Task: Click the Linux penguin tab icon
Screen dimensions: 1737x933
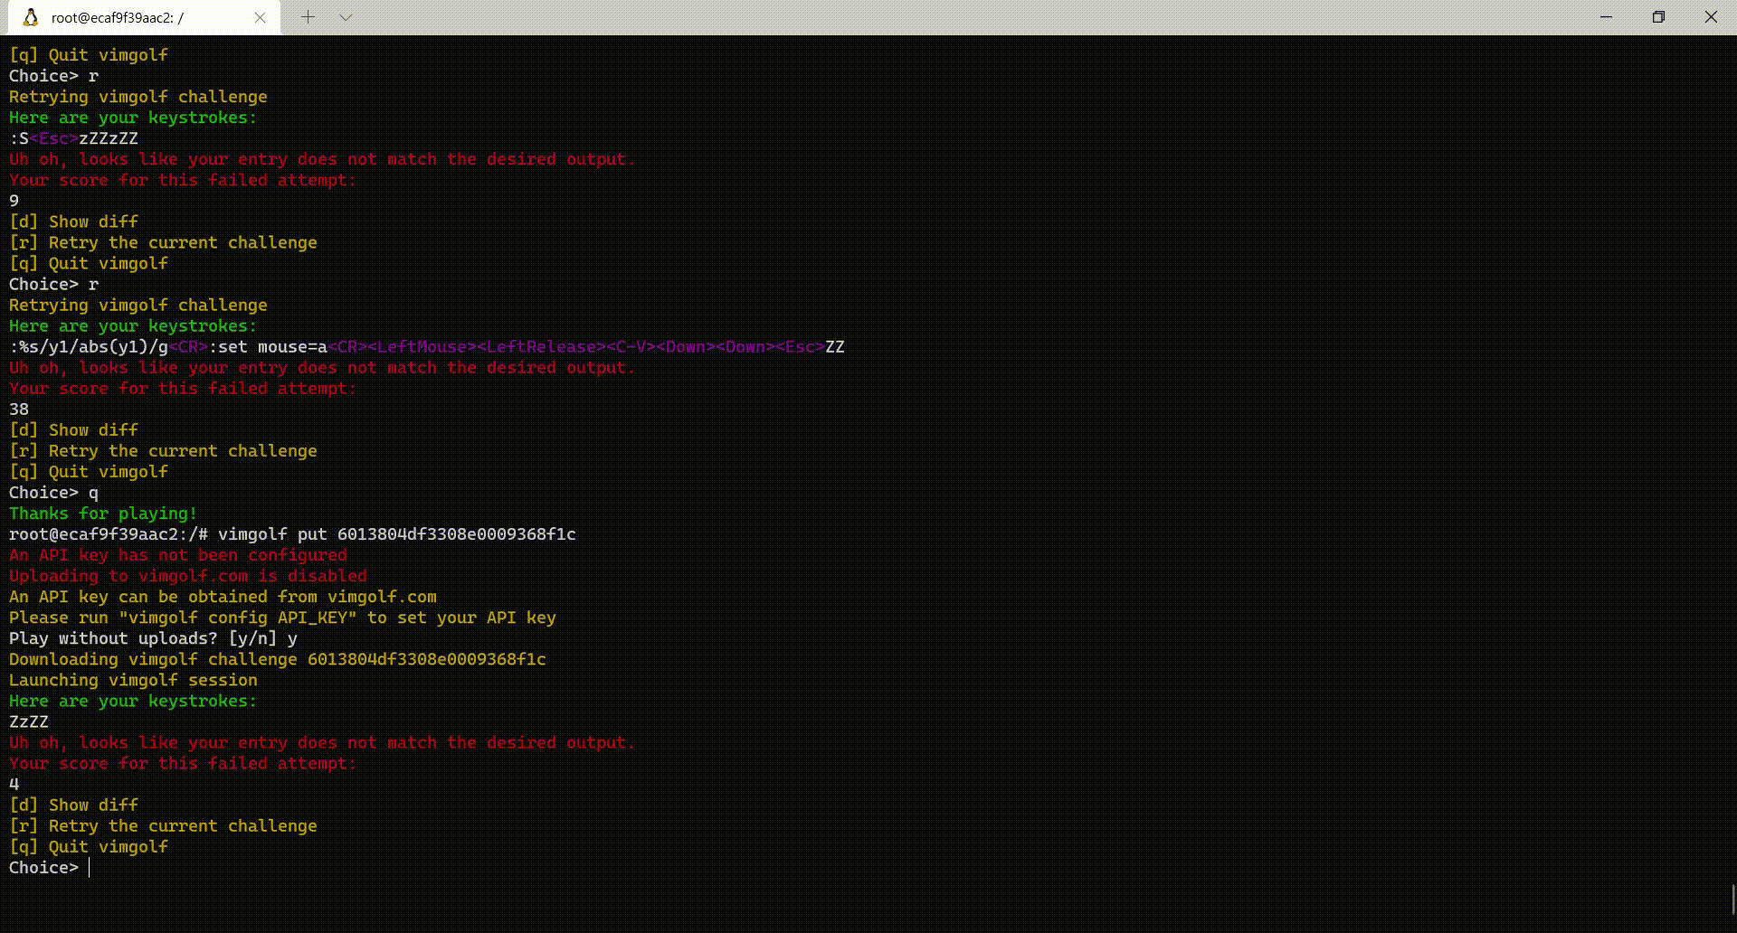Action: (x=31, y=17)
